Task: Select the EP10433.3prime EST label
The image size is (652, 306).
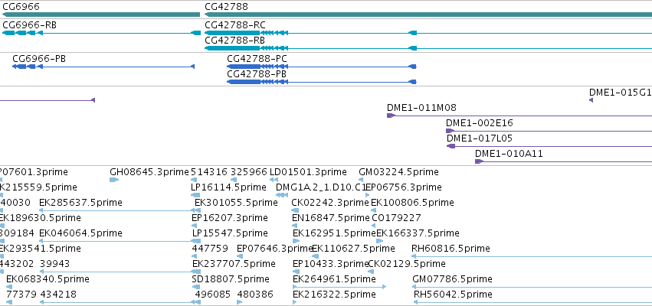Action: click(331, 264)
